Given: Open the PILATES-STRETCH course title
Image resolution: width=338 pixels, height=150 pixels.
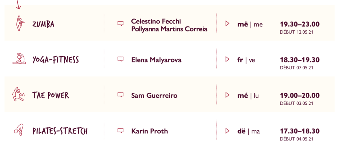Looking at the screenshot, I should (x=60, y=131).
